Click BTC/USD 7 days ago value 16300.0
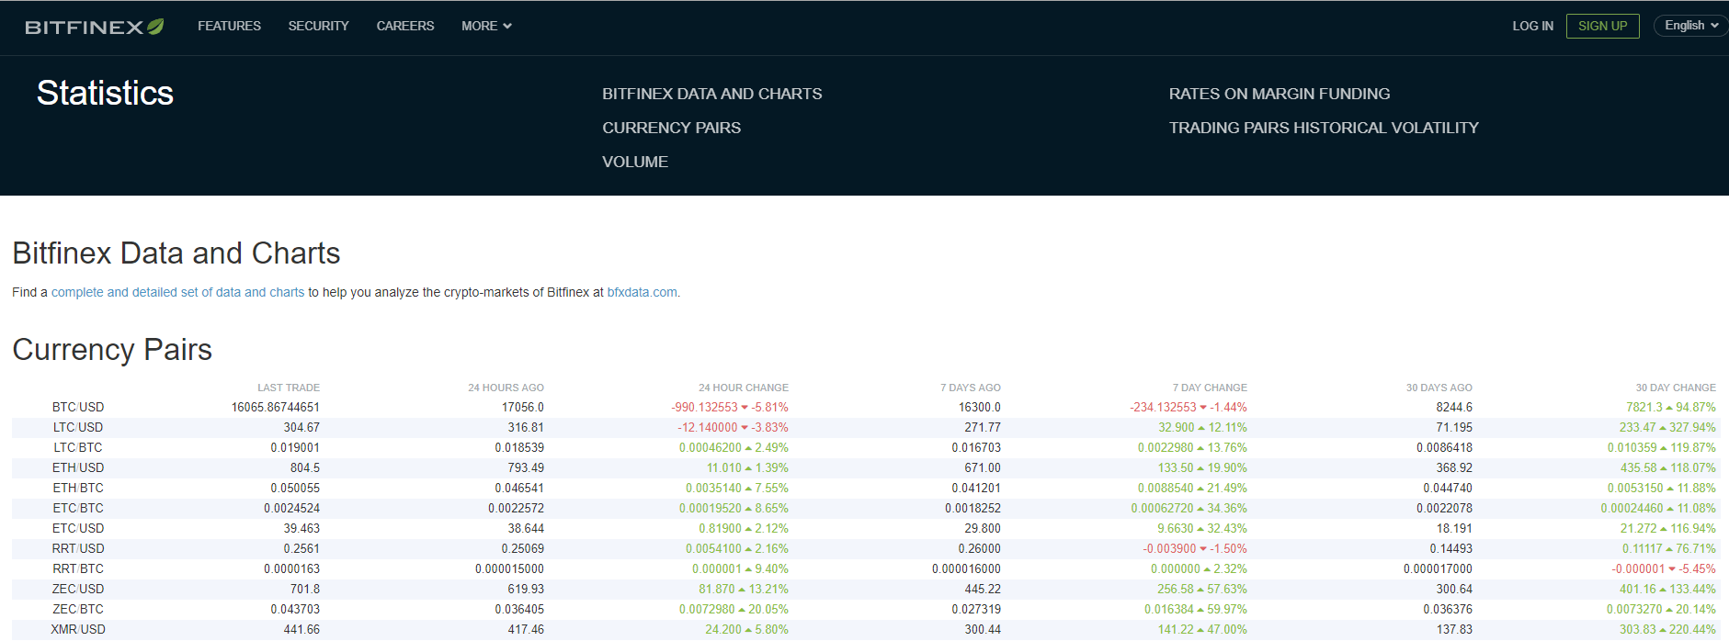The image size is (1729, 641). [980, 407]
